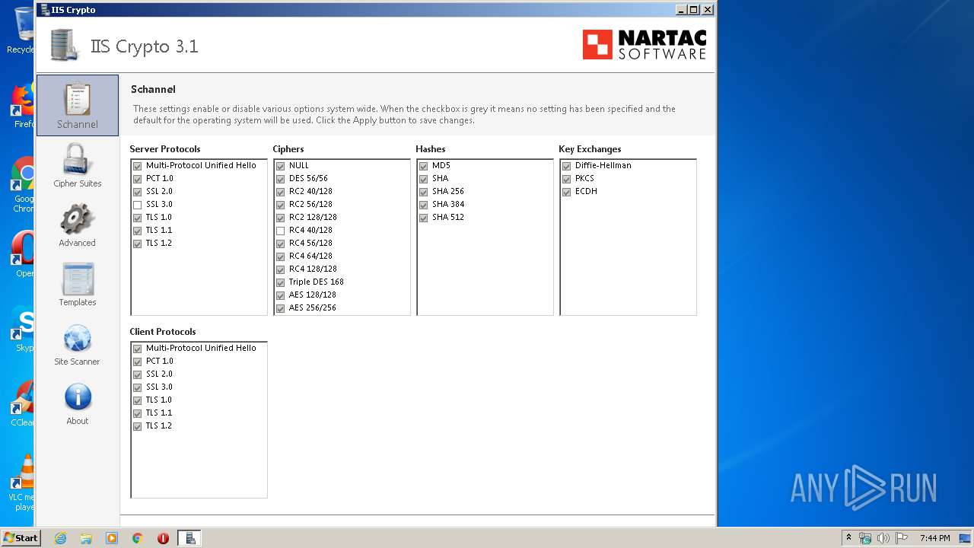Click the volume speaker tray icon
974x548 pixels.
883,538
